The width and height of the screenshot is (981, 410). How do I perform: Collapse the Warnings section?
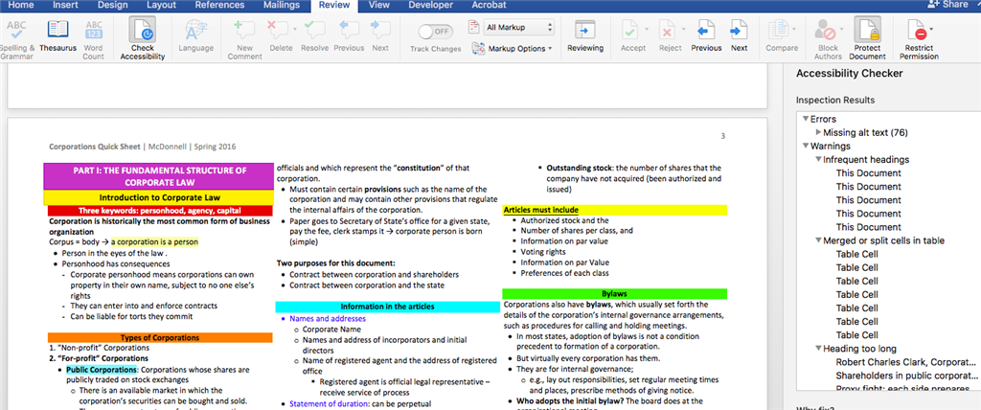pos(805,147)
